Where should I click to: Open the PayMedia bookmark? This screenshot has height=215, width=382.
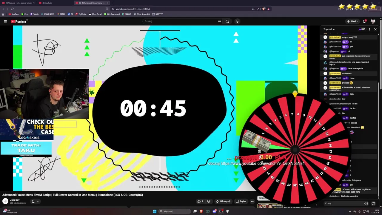[x=81, y=14]
